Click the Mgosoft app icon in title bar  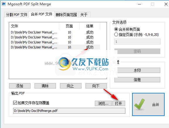(4, 4)
